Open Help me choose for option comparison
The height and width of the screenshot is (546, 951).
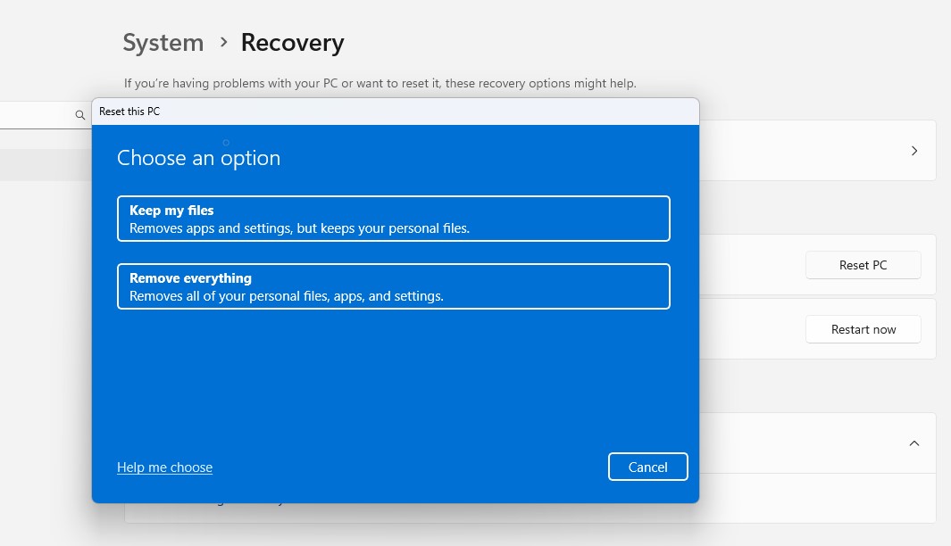(x=164, y=467)
